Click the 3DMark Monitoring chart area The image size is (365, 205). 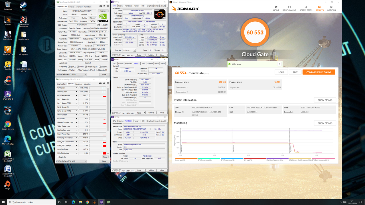click(254, 142)
